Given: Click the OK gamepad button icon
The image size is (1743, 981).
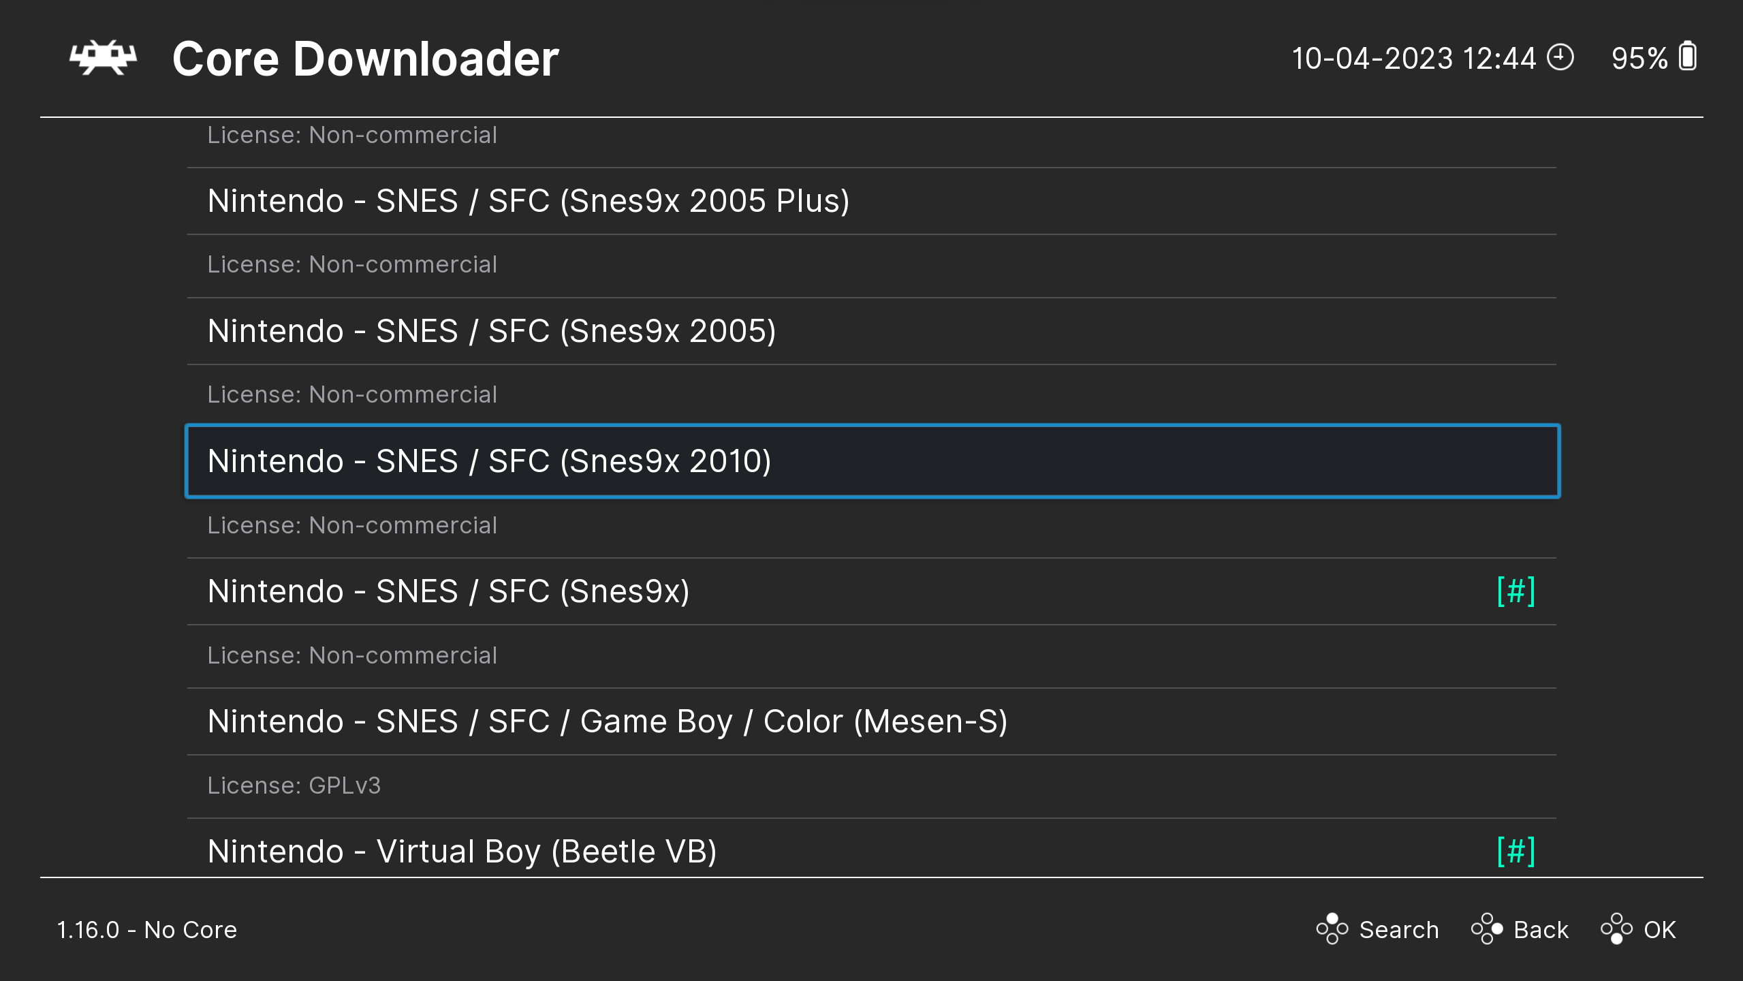Looking at the screenshot, I should coord(1617,929).
